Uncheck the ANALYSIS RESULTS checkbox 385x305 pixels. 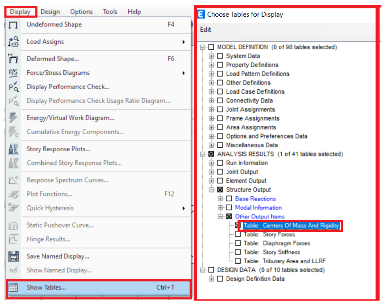(211, 154)
